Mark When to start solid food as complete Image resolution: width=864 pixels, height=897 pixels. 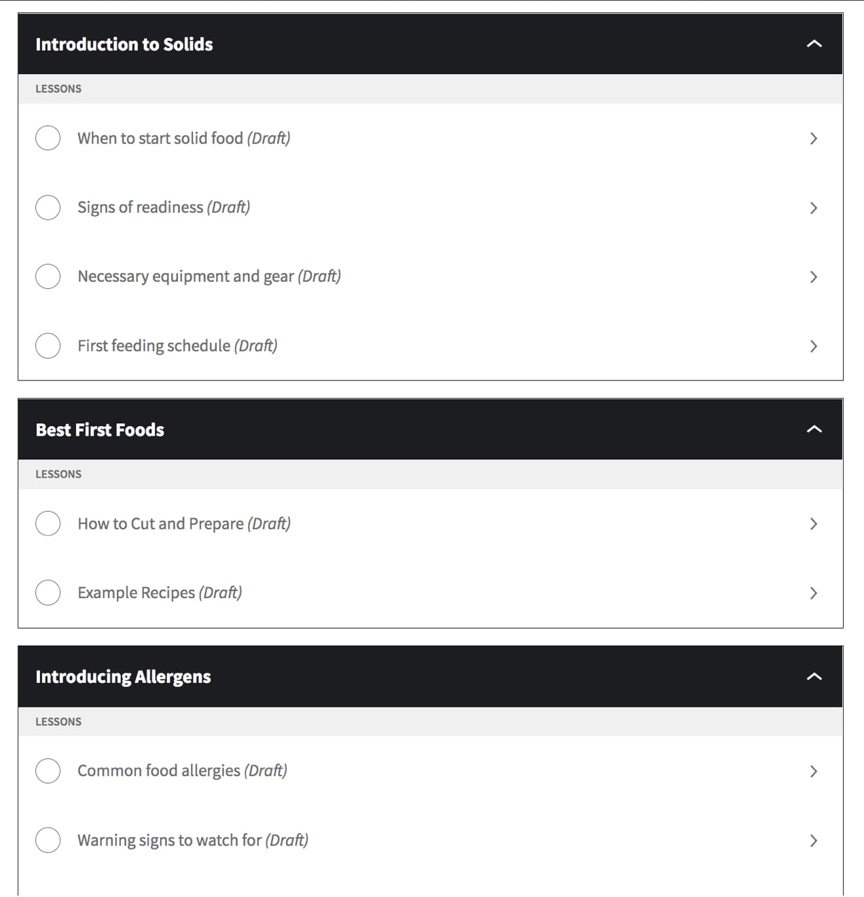coord(48,138)
